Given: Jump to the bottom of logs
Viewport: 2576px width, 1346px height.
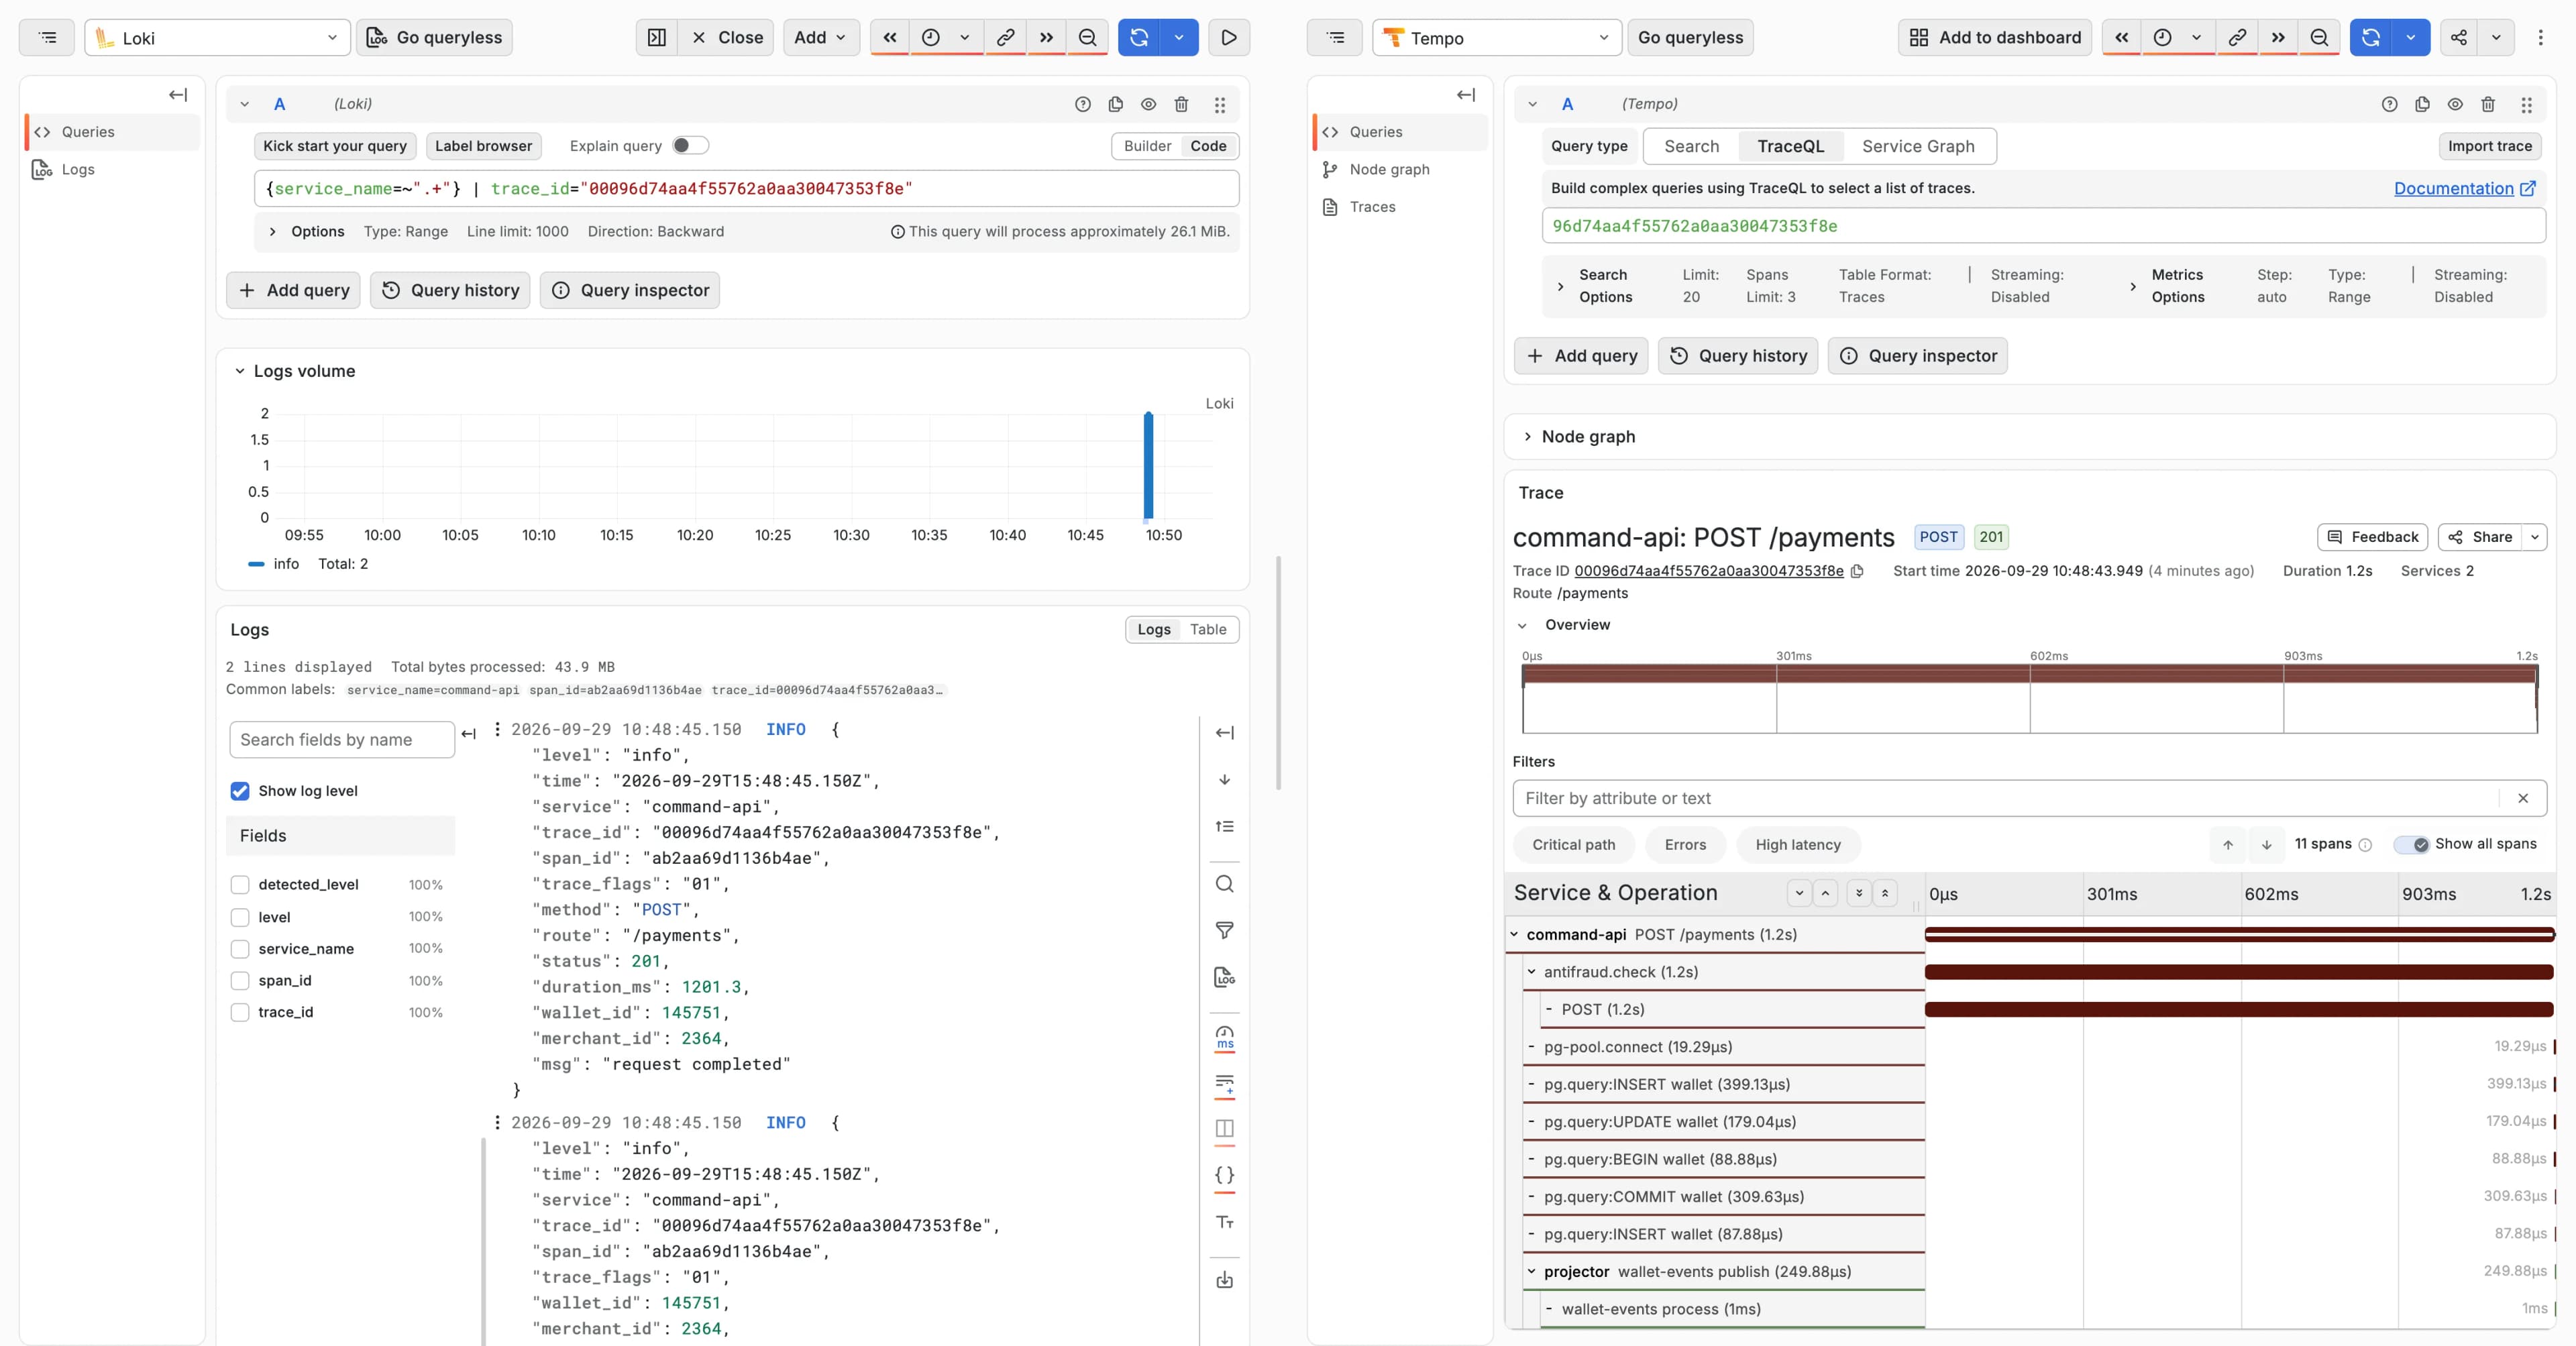Looking at the screenshot, I should pyautogui.click(x=1224, y=780).
